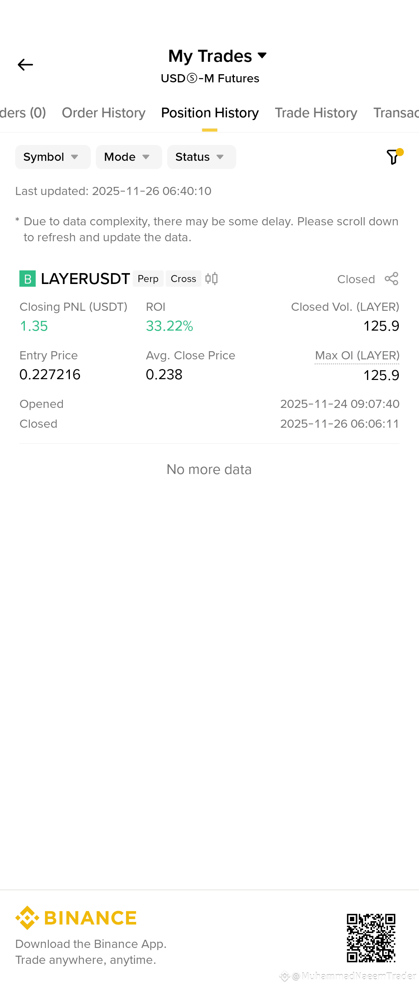Tap the Perp contract tag
This screenshot has height=986, width=419.
click(x=148, y=279)
